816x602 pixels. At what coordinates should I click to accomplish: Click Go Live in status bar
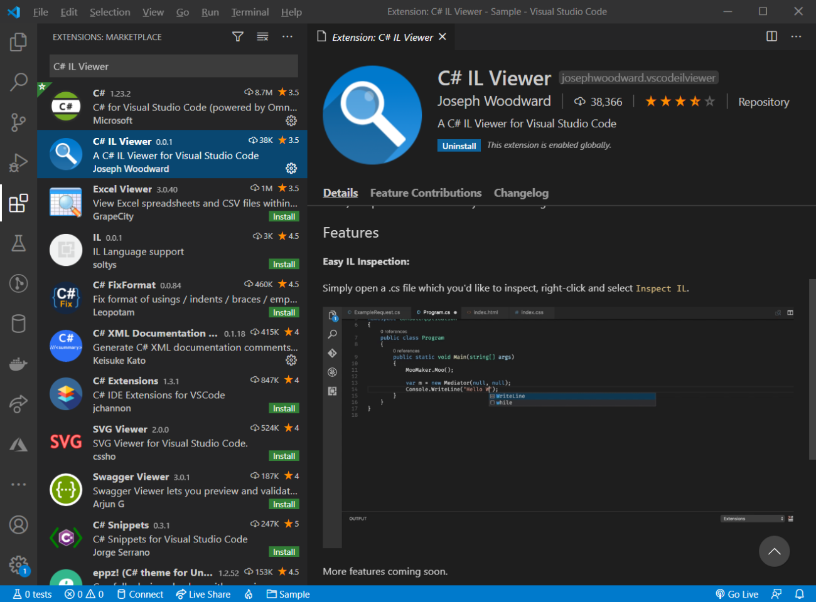coord(737,594)
